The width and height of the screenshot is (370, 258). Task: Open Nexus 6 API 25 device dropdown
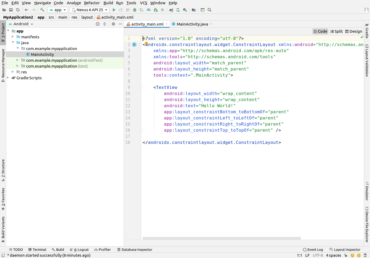(89, 10)
